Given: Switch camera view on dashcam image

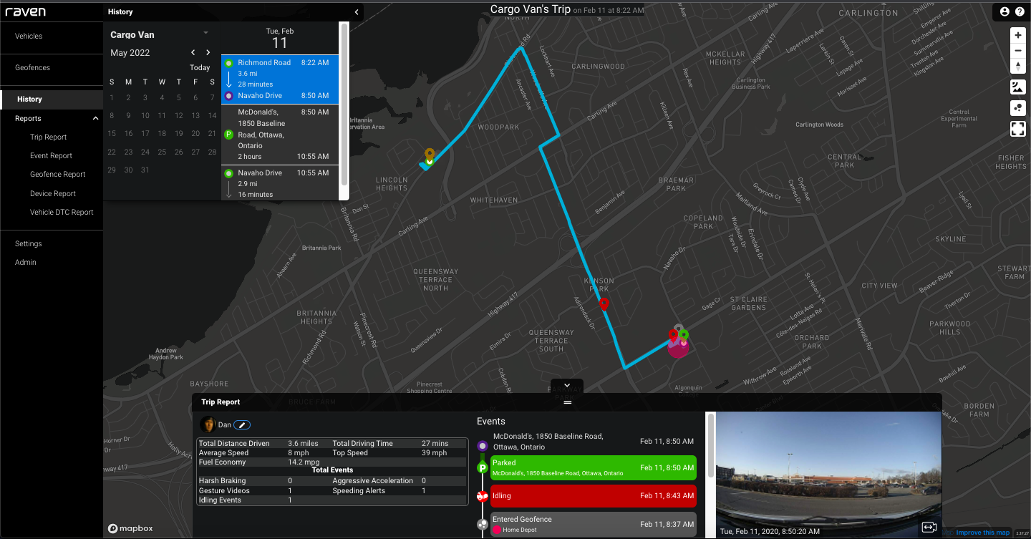Looking at the screenshot, I should (x=929, y=527).
